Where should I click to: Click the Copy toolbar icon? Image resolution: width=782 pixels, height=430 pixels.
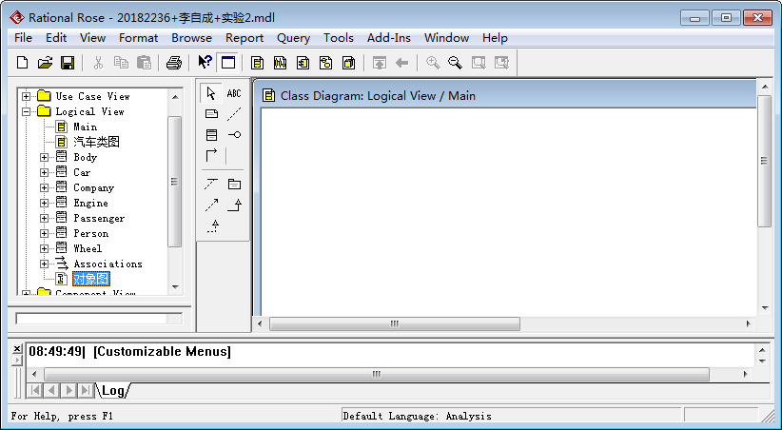[x=121, y=63]
